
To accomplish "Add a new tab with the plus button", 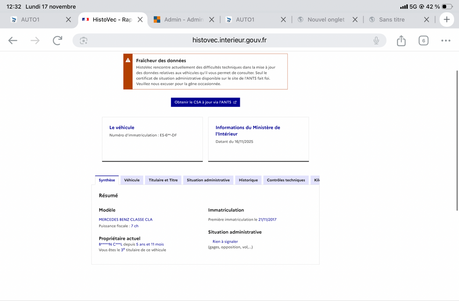I will [446, 19].
